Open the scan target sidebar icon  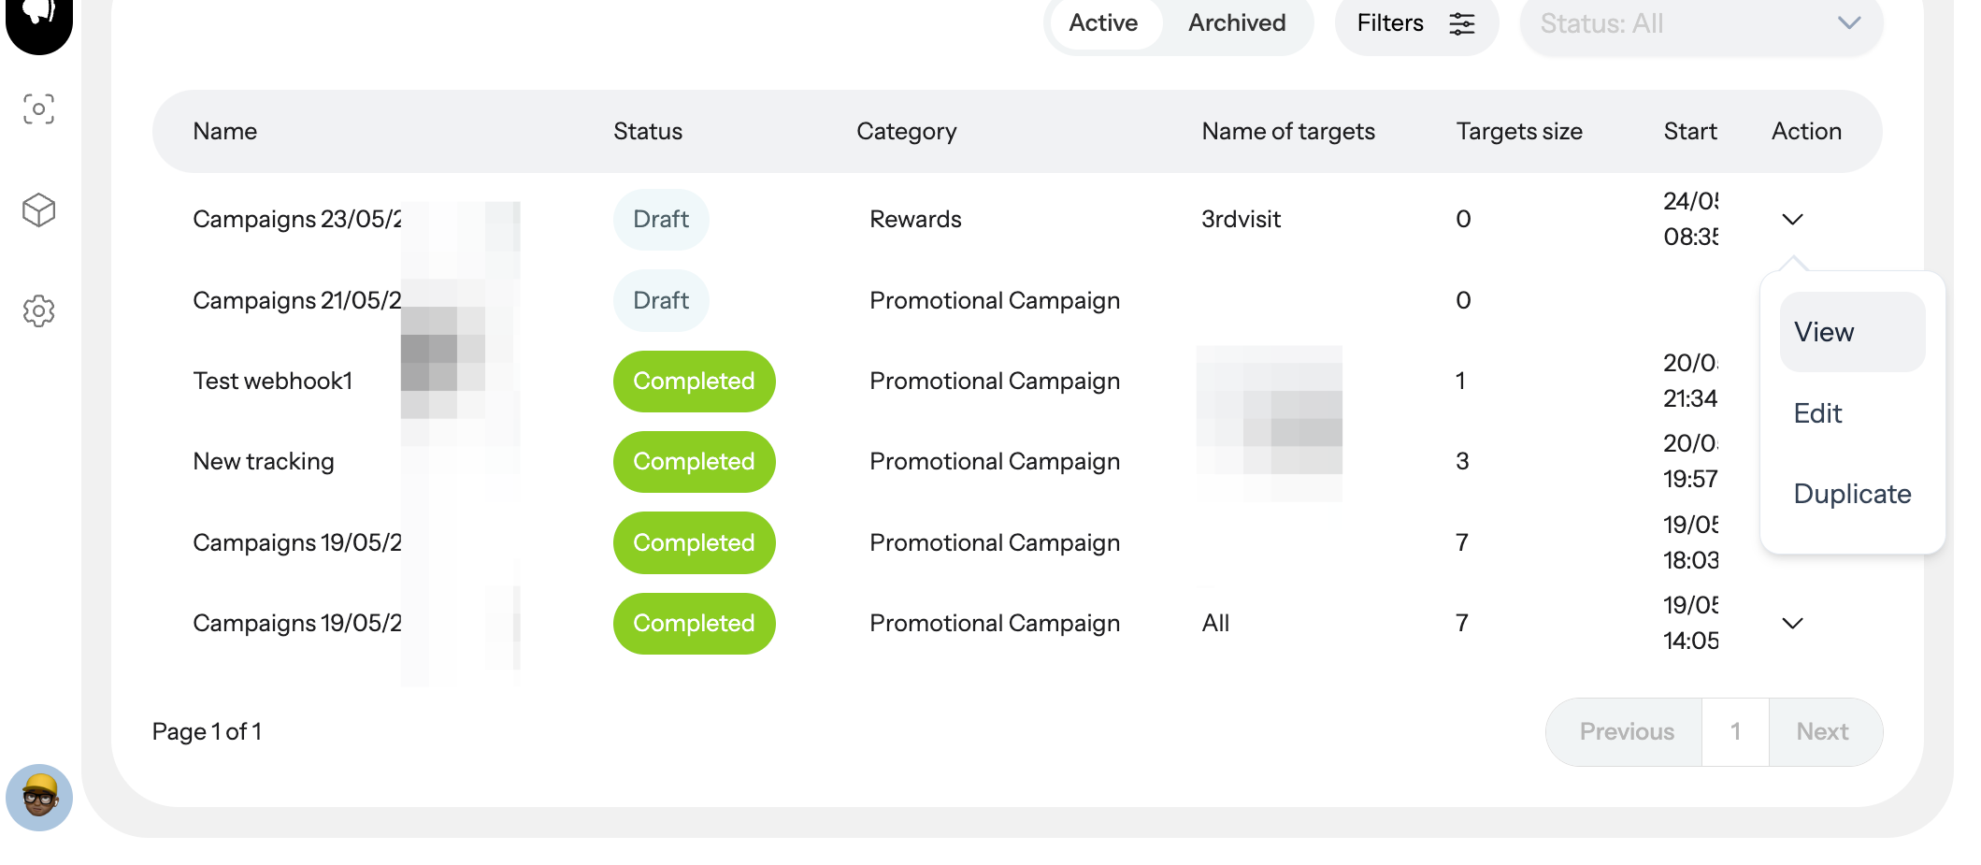click(38, 109)
